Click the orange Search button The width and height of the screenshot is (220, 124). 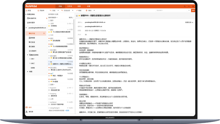[193, 10]
